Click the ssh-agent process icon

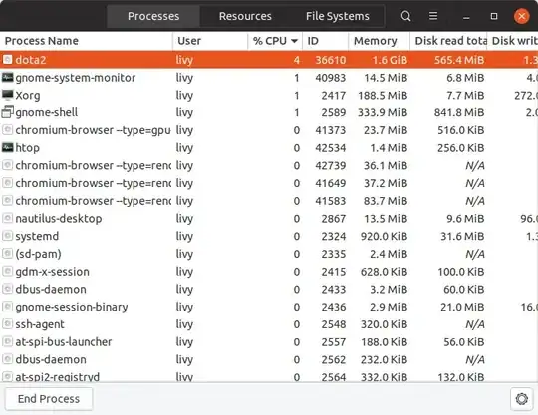point(8,323)
